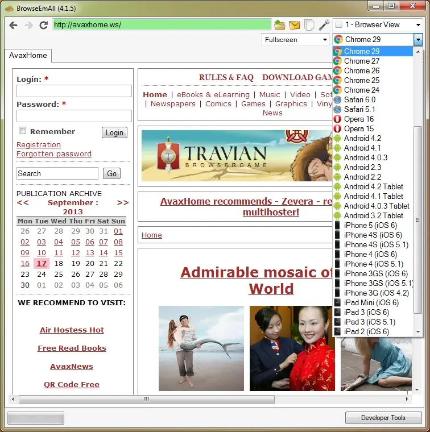Open the RULES & FAQ link
This screenshot has height=432, width=430.
pyautogui.click(x=226, y=77)
